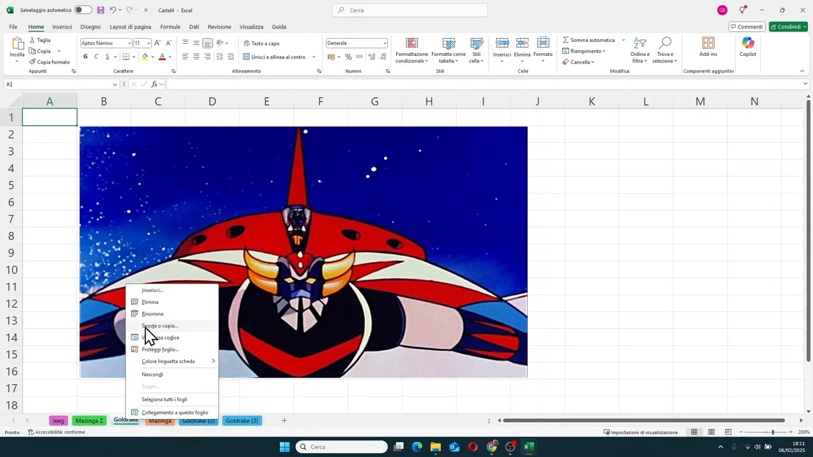The image size is (813, 457).
Task: Switch to Page Break Preview view
Action: 728,432
